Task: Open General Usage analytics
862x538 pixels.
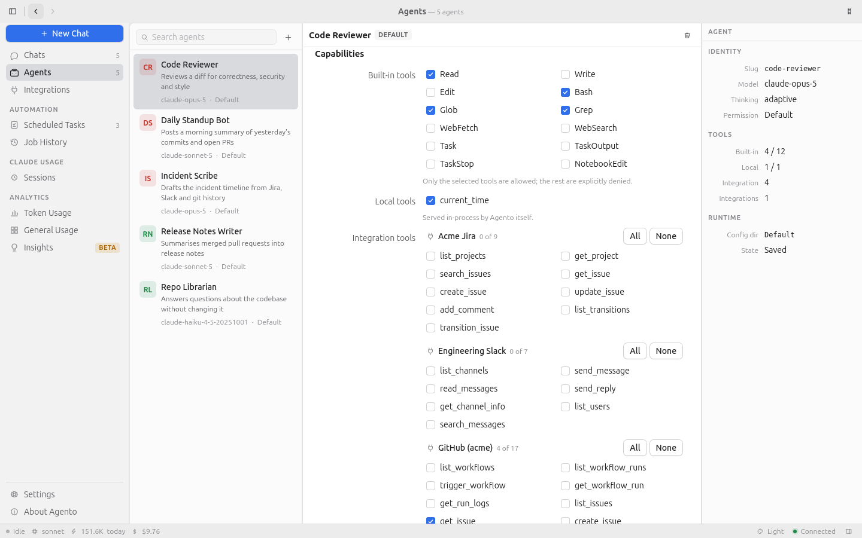Action: pos(65,230)
